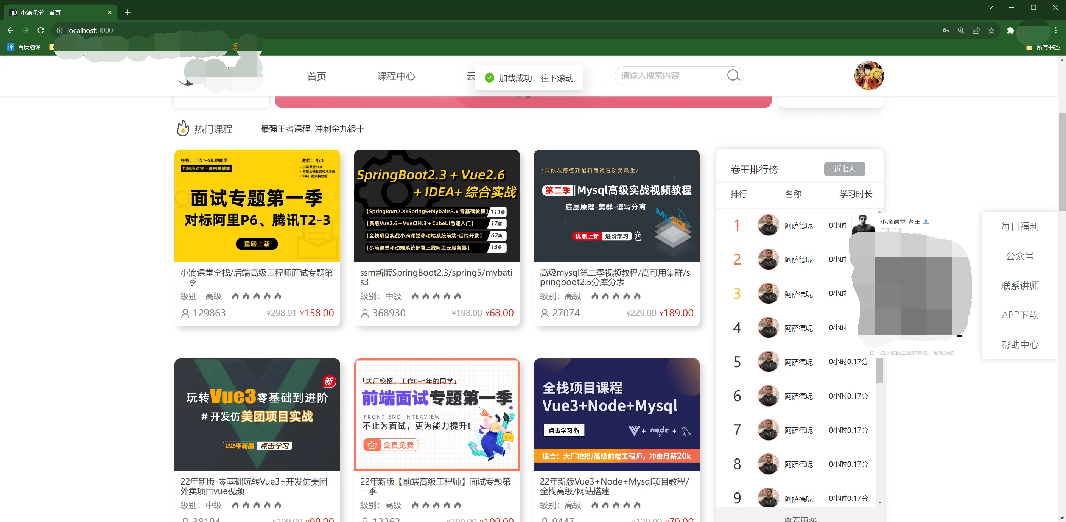Open the browser extensions puzzle icon
Image resolution: width=1066 pixels, height=522 pixels.
click(1010, 31)
